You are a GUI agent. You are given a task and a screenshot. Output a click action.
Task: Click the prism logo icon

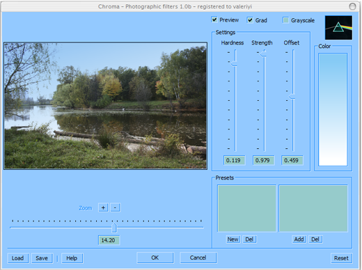338,27
